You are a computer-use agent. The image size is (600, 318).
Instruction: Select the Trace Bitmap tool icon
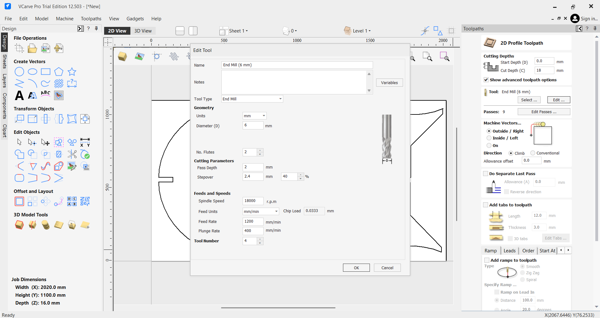tap(59, 95)
